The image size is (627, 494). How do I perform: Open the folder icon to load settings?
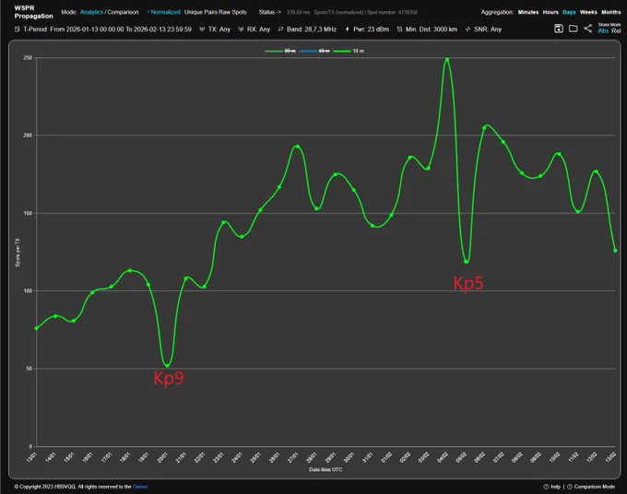click(573, 29)
